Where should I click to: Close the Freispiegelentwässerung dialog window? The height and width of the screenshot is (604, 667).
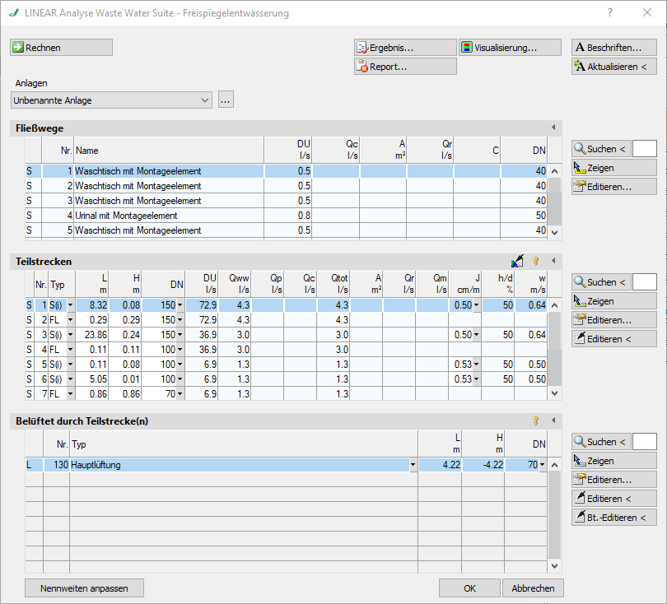point(647,12)
